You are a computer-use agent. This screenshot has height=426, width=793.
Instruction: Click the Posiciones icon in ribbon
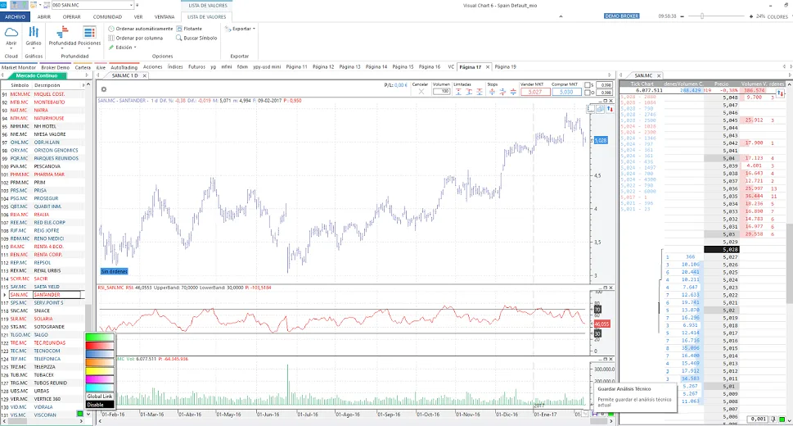[x=89, y=33]
